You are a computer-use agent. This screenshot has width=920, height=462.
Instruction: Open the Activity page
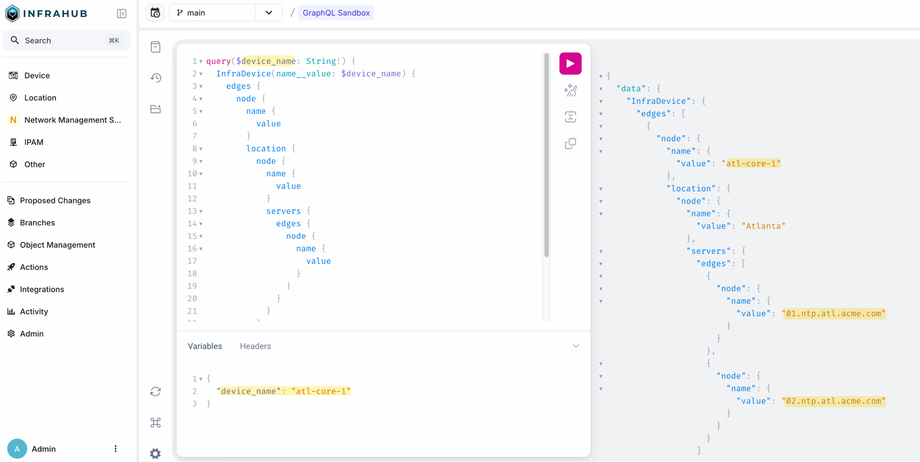point(66,312)
